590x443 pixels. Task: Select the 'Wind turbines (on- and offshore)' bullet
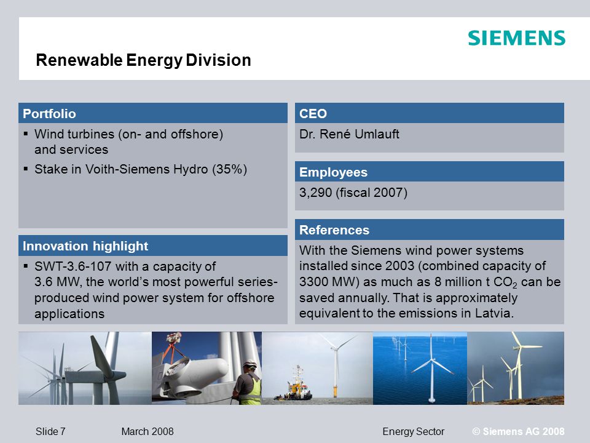pyautogui.click(x=128, y=142)
